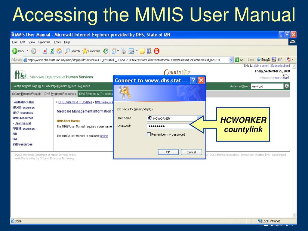Open the Search toolbar button

pos(72,51)
